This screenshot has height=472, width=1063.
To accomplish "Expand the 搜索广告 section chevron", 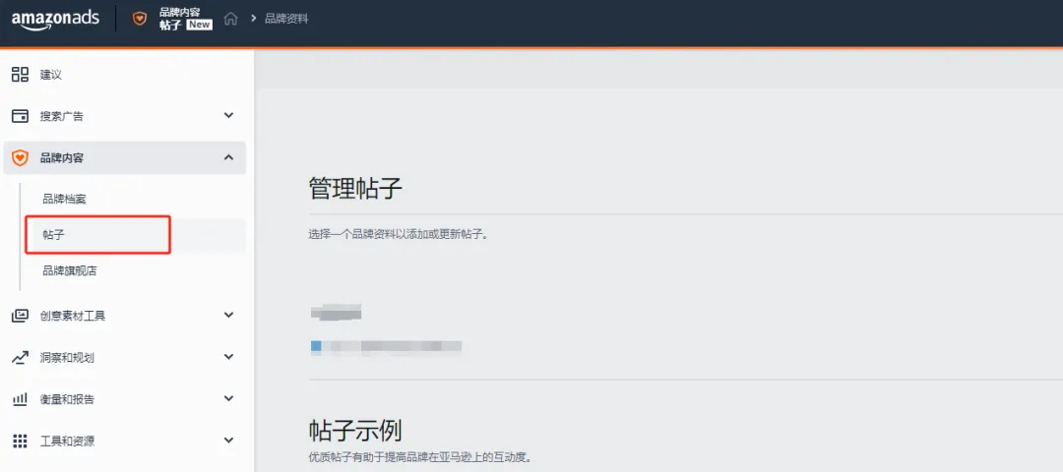I will coord(228,116).
